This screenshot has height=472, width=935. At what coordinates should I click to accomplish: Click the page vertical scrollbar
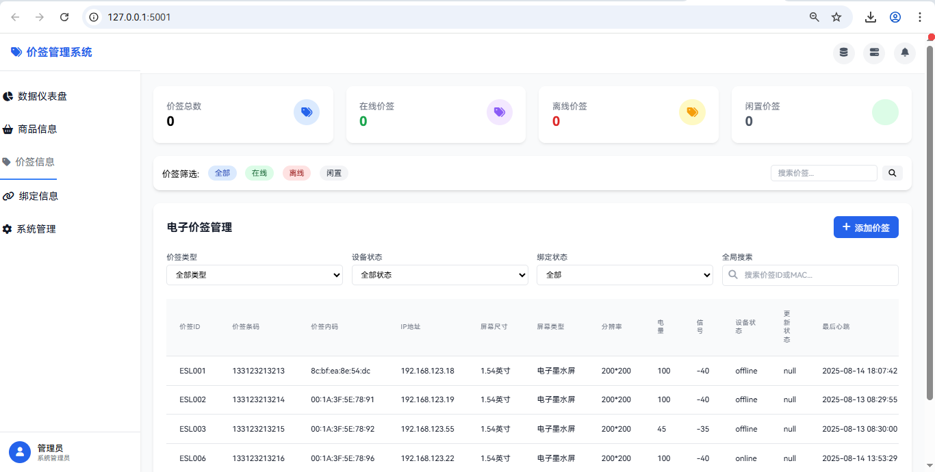930,222
